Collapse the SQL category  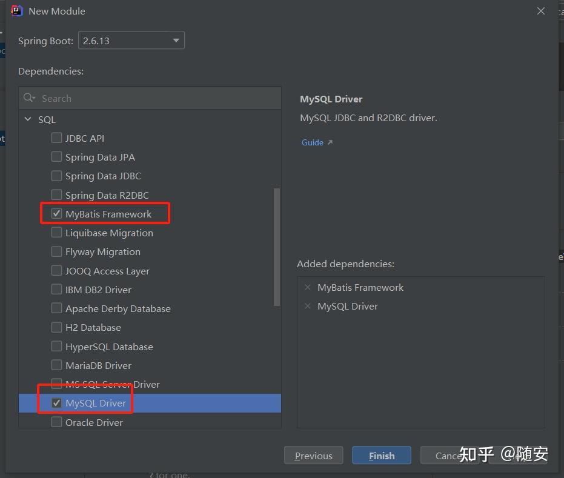[27, 119]
